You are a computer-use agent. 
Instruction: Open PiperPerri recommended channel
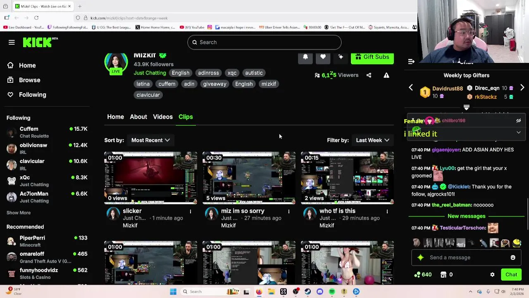(x=47, y=241)
